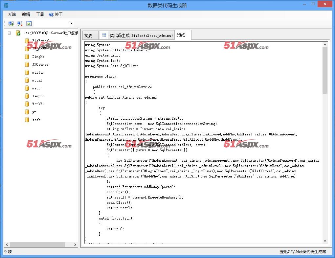
Task: Click the code preview scroll down arrow
Action: (x=325, y=241)
